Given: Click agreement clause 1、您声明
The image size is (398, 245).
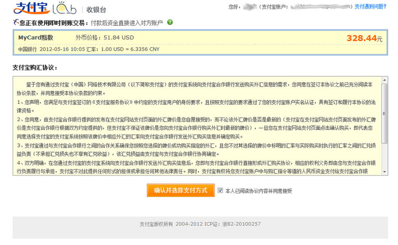Looking at the screenshot, I should tap(196, 106).
